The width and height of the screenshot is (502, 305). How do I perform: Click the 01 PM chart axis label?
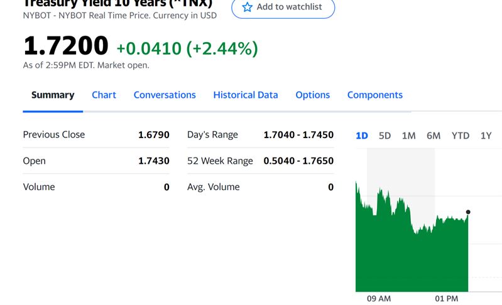tap(446, 298)
